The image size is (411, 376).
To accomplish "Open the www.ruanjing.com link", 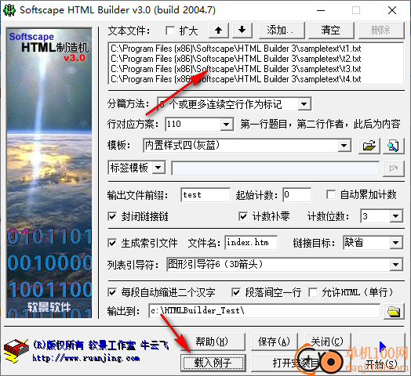I will coord(86,358).
